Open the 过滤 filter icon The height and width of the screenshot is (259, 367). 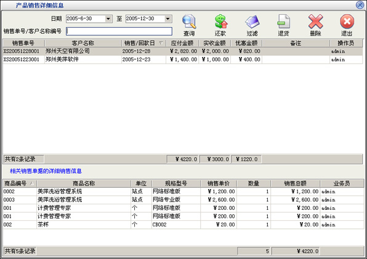click(x=252, y=22)
